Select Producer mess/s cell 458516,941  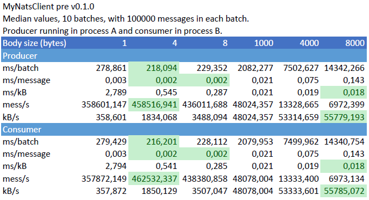(154, 105)
